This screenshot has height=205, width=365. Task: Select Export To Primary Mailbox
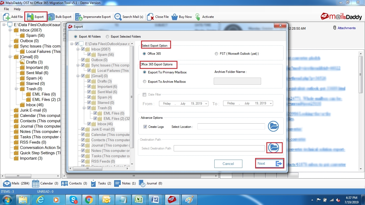pyautogui.click(x=145, y=72)
